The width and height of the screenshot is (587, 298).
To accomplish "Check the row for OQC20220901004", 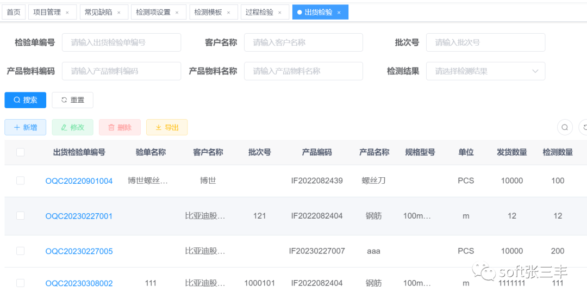I will [x=21, y=181].
